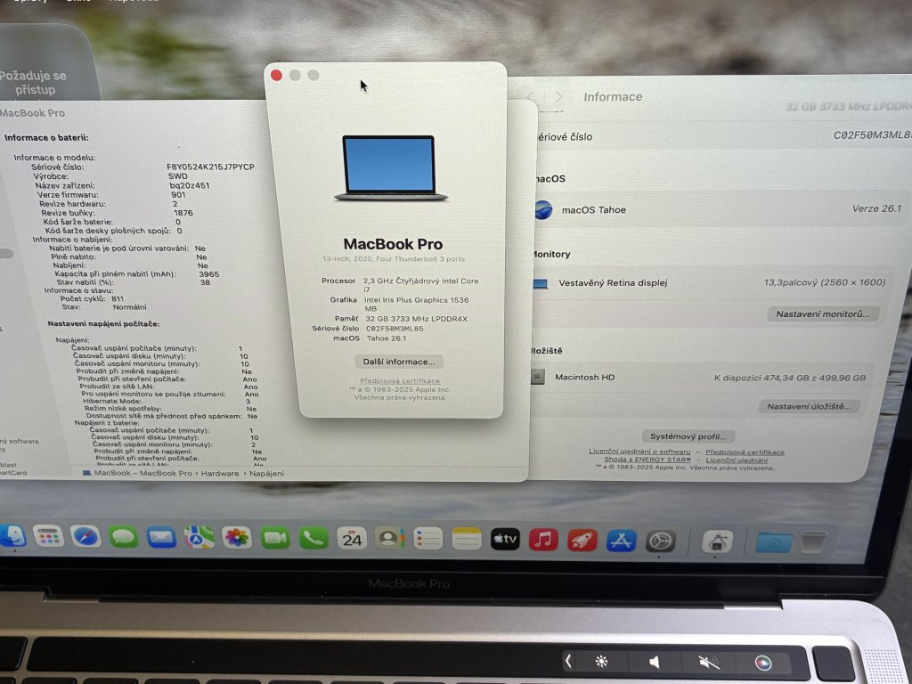Click full charge capacity value 3965
The height and width of the screenshot is (684, 912).
click(x=208, y=274)
